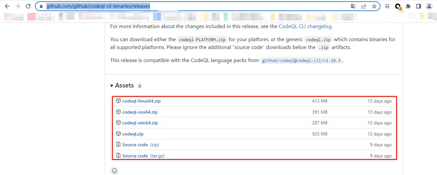
Task: Go back with the browser back arrow
Action: 7,6
